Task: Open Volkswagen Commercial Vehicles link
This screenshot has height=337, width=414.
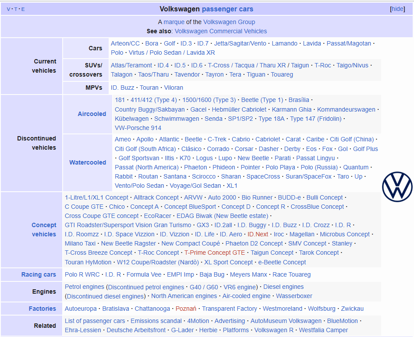Action: coord(221,31)
